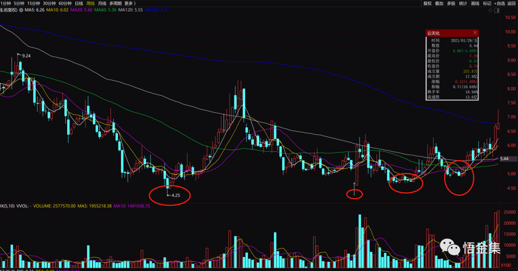Image resolution: width=518 pixels, height=271 pixels.
Task: Click the 叠加 overlay button
Action: [x=439, y=3]
